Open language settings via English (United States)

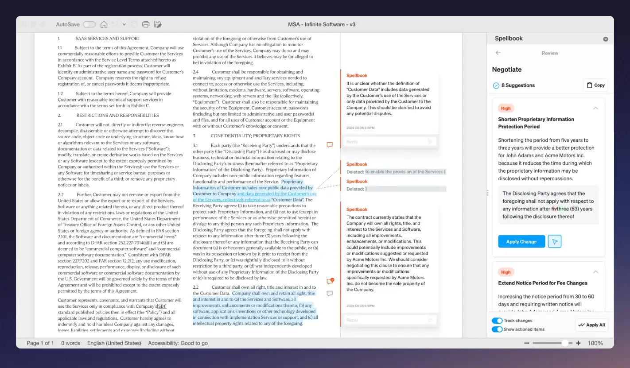pyautogui.click(x=115, y=343)
